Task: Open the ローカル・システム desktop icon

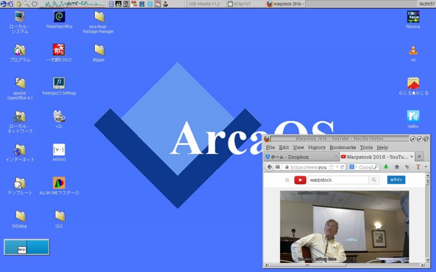Action: pyautogui.click(x=20, y=22)
